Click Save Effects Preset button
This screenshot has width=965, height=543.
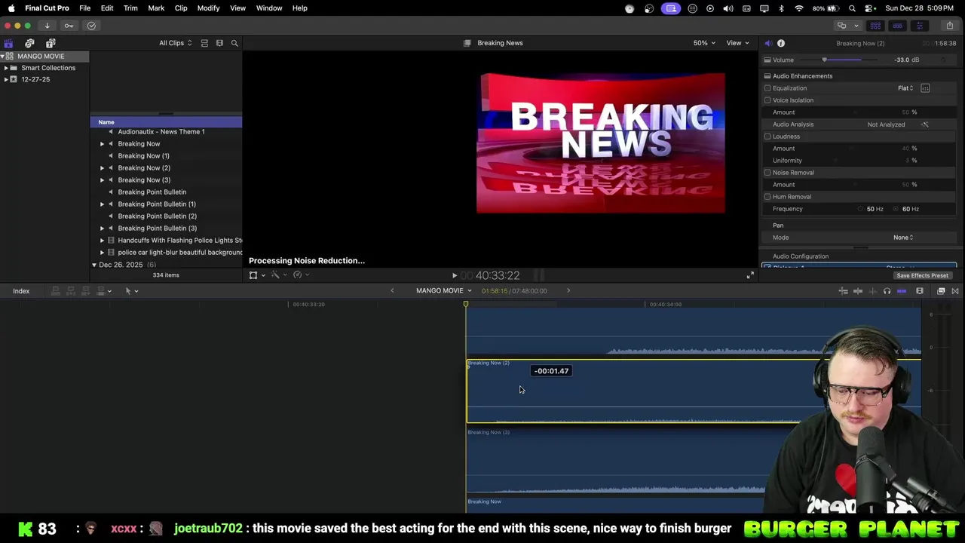point(922,275)
